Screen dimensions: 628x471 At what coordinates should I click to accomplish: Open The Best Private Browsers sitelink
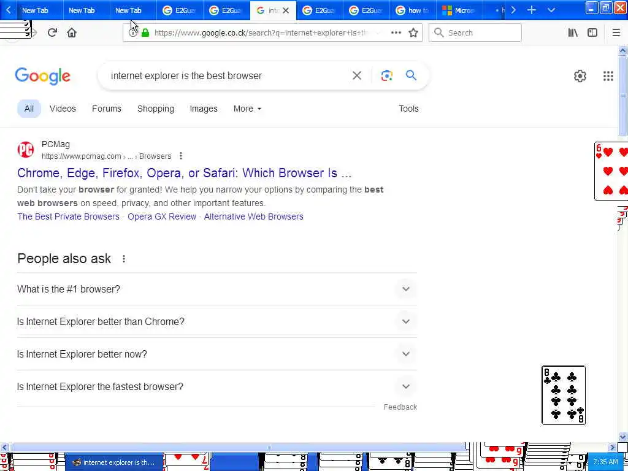68,216
